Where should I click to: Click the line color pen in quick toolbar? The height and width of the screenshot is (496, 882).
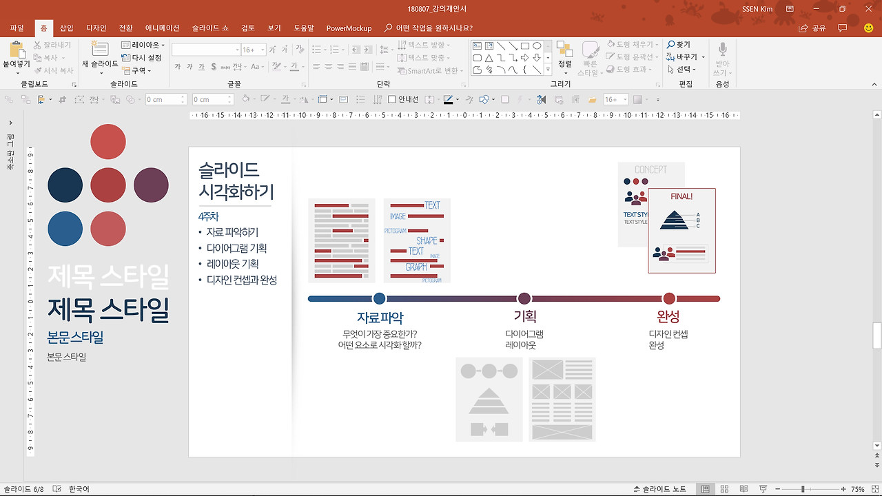(x=447, y=99)
